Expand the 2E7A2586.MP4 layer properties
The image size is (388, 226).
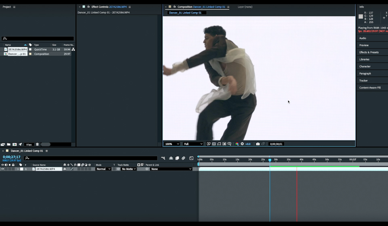(x=18, y=169)
